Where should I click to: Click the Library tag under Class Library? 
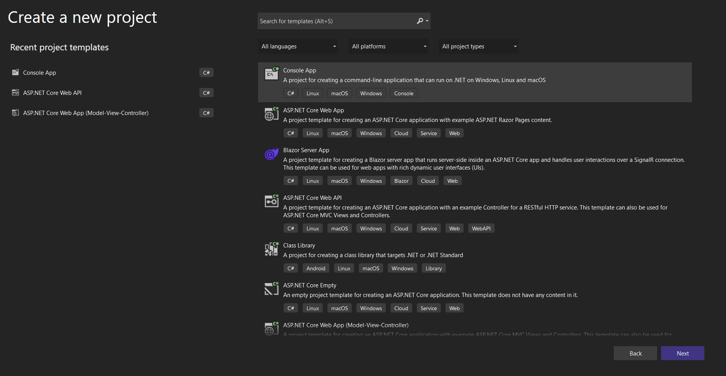(x=433, y=268)
